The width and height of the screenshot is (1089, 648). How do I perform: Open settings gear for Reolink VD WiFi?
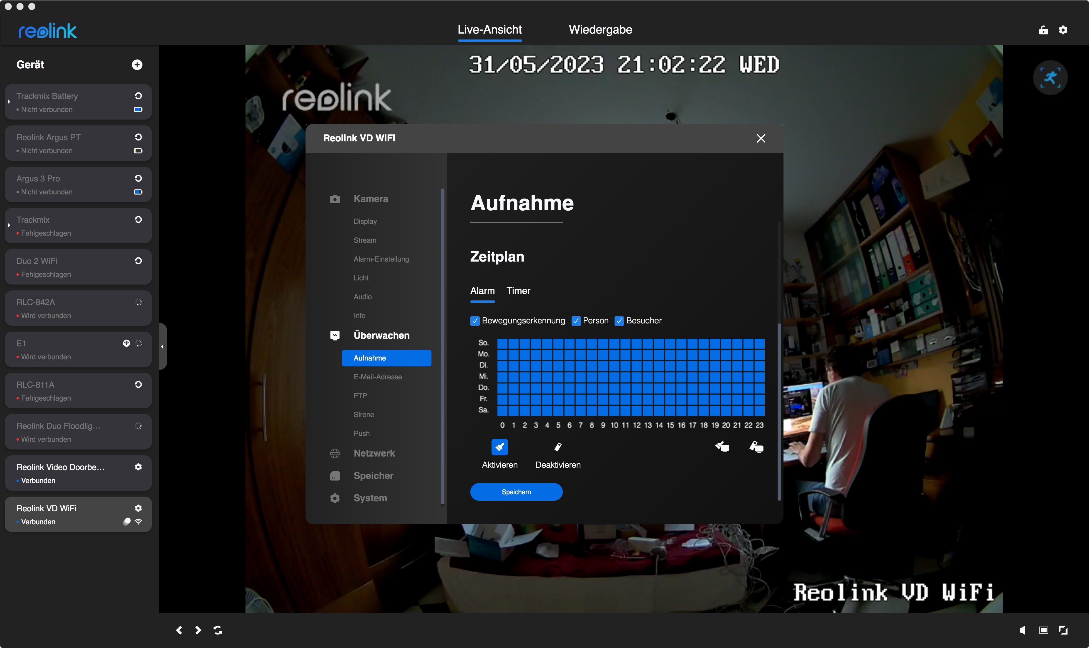138,508
